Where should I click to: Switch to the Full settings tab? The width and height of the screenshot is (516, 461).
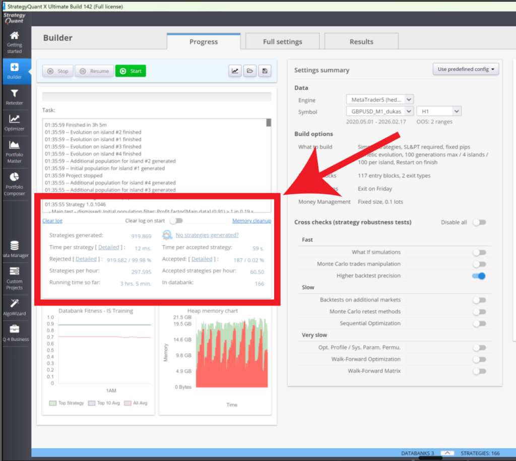click(282, 42)
